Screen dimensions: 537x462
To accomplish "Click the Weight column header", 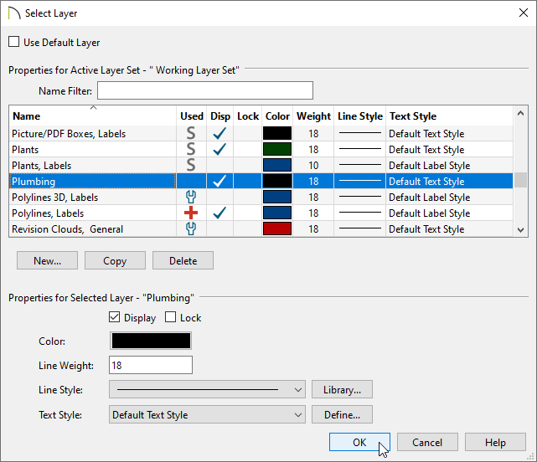I will coord(313,116).
